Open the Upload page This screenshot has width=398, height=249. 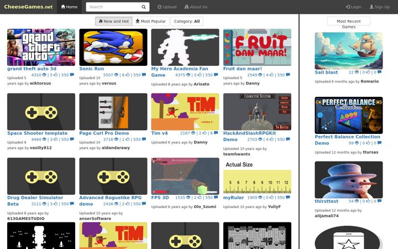click(167, 7)
